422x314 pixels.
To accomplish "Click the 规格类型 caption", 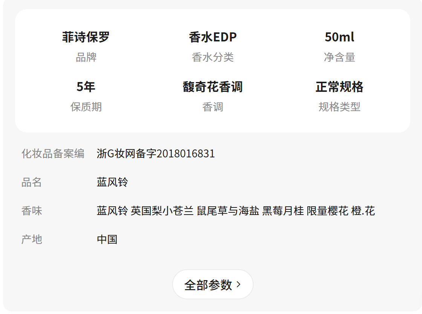I will (339, 107).
